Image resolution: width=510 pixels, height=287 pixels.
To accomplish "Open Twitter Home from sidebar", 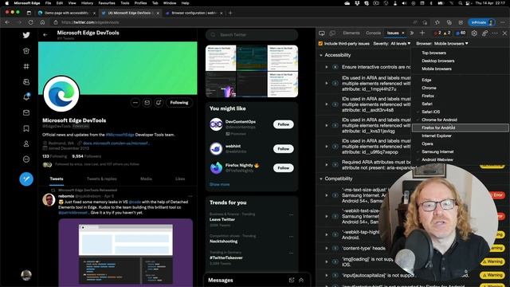I will tap(26, 51).
